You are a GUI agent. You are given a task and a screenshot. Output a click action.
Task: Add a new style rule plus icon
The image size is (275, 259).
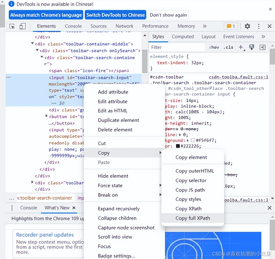[241, 47]
